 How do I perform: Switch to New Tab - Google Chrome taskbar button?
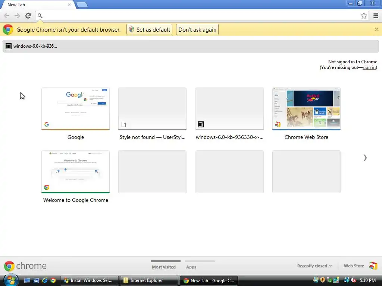pos(209,280)
